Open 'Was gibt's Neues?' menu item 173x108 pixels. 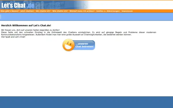[10, 11]
